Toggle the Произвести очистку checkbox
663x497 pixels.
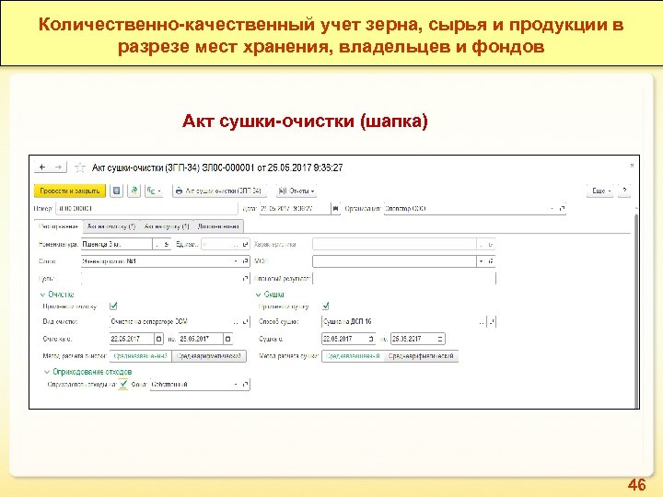coord(113,306)
